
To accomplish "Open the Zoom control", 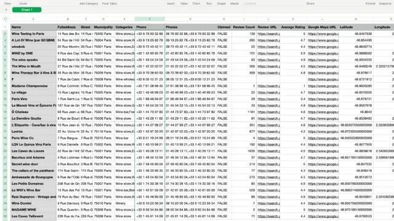I will 23,4.
